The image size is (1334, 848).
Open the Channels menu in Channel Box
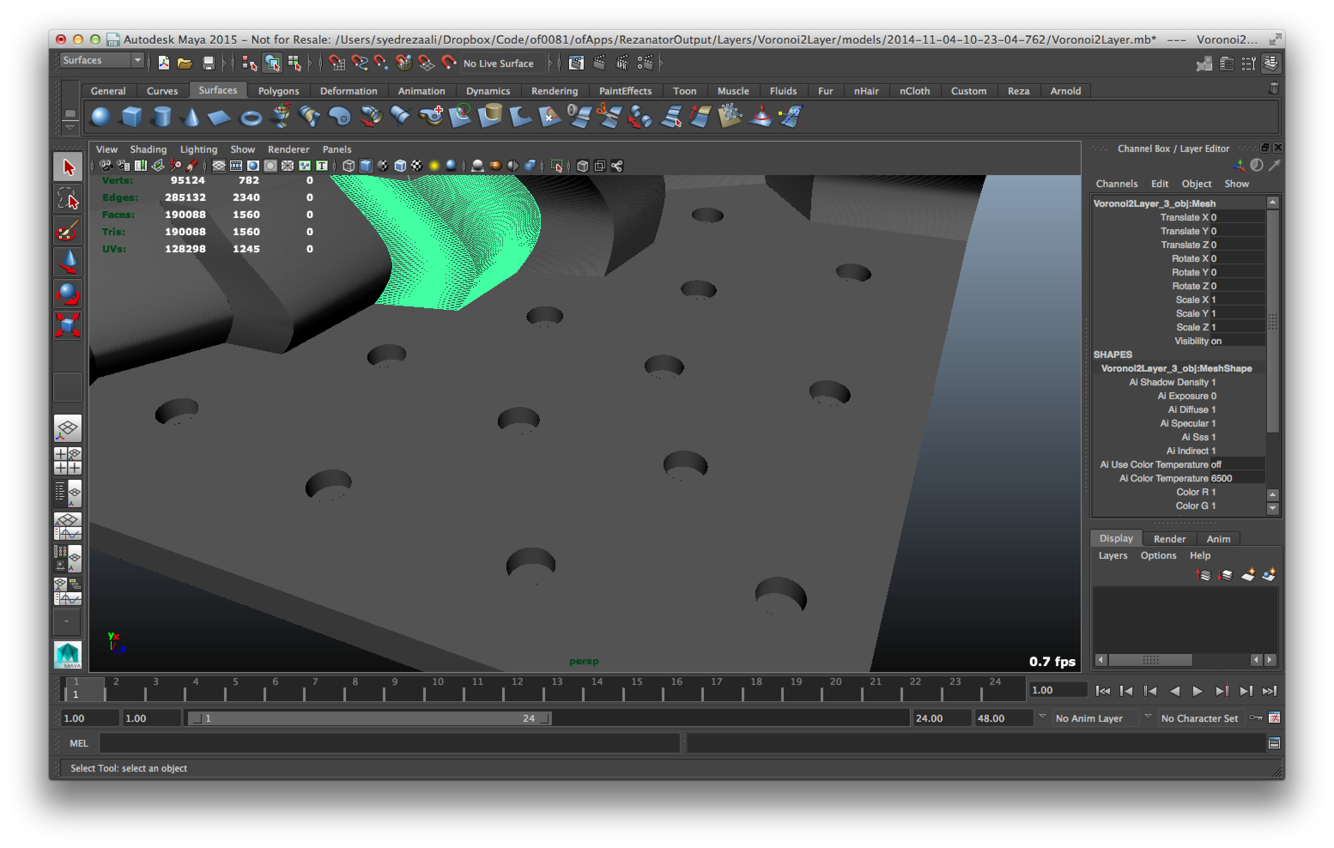(1116, 183)
